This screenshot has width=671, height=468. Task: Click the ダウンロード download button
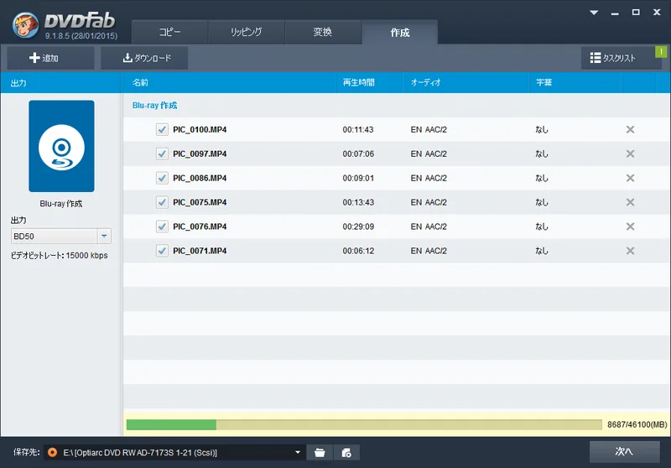[x=144, y=58]
